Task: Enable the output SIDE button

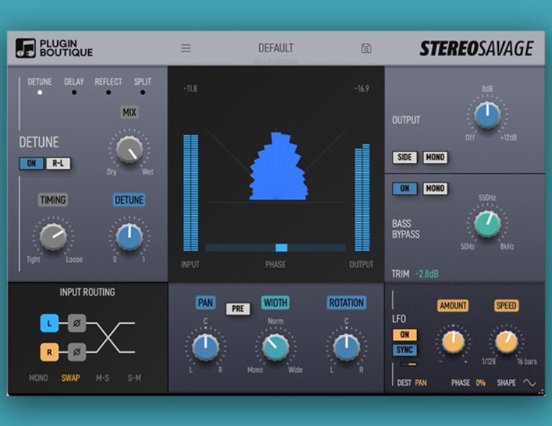Action: tap(404, 157)
